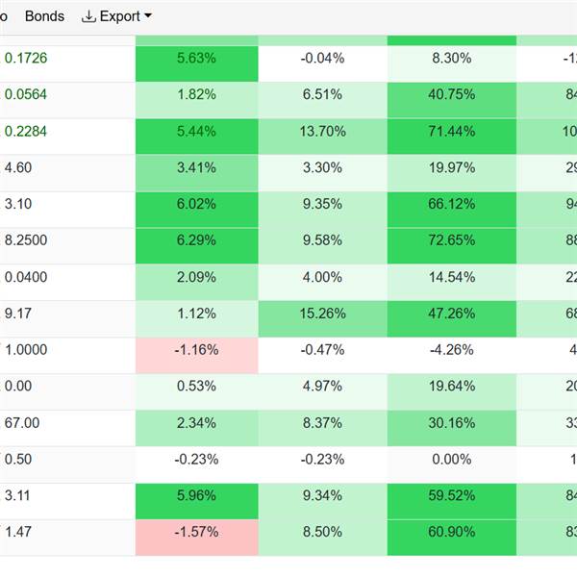
Task: Click the dropdown caret after Export
Action: tap(147, 16)
